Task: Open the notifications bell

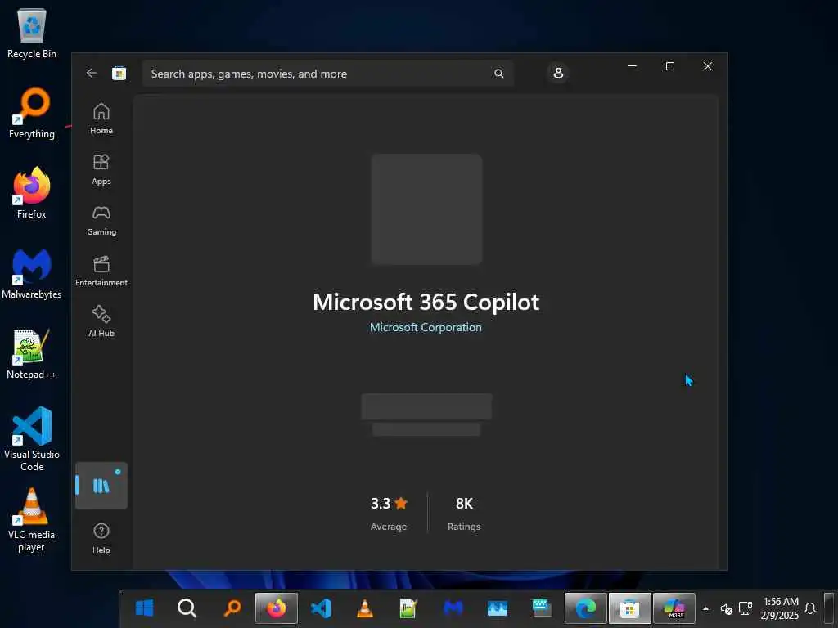Action: [810, 608]
